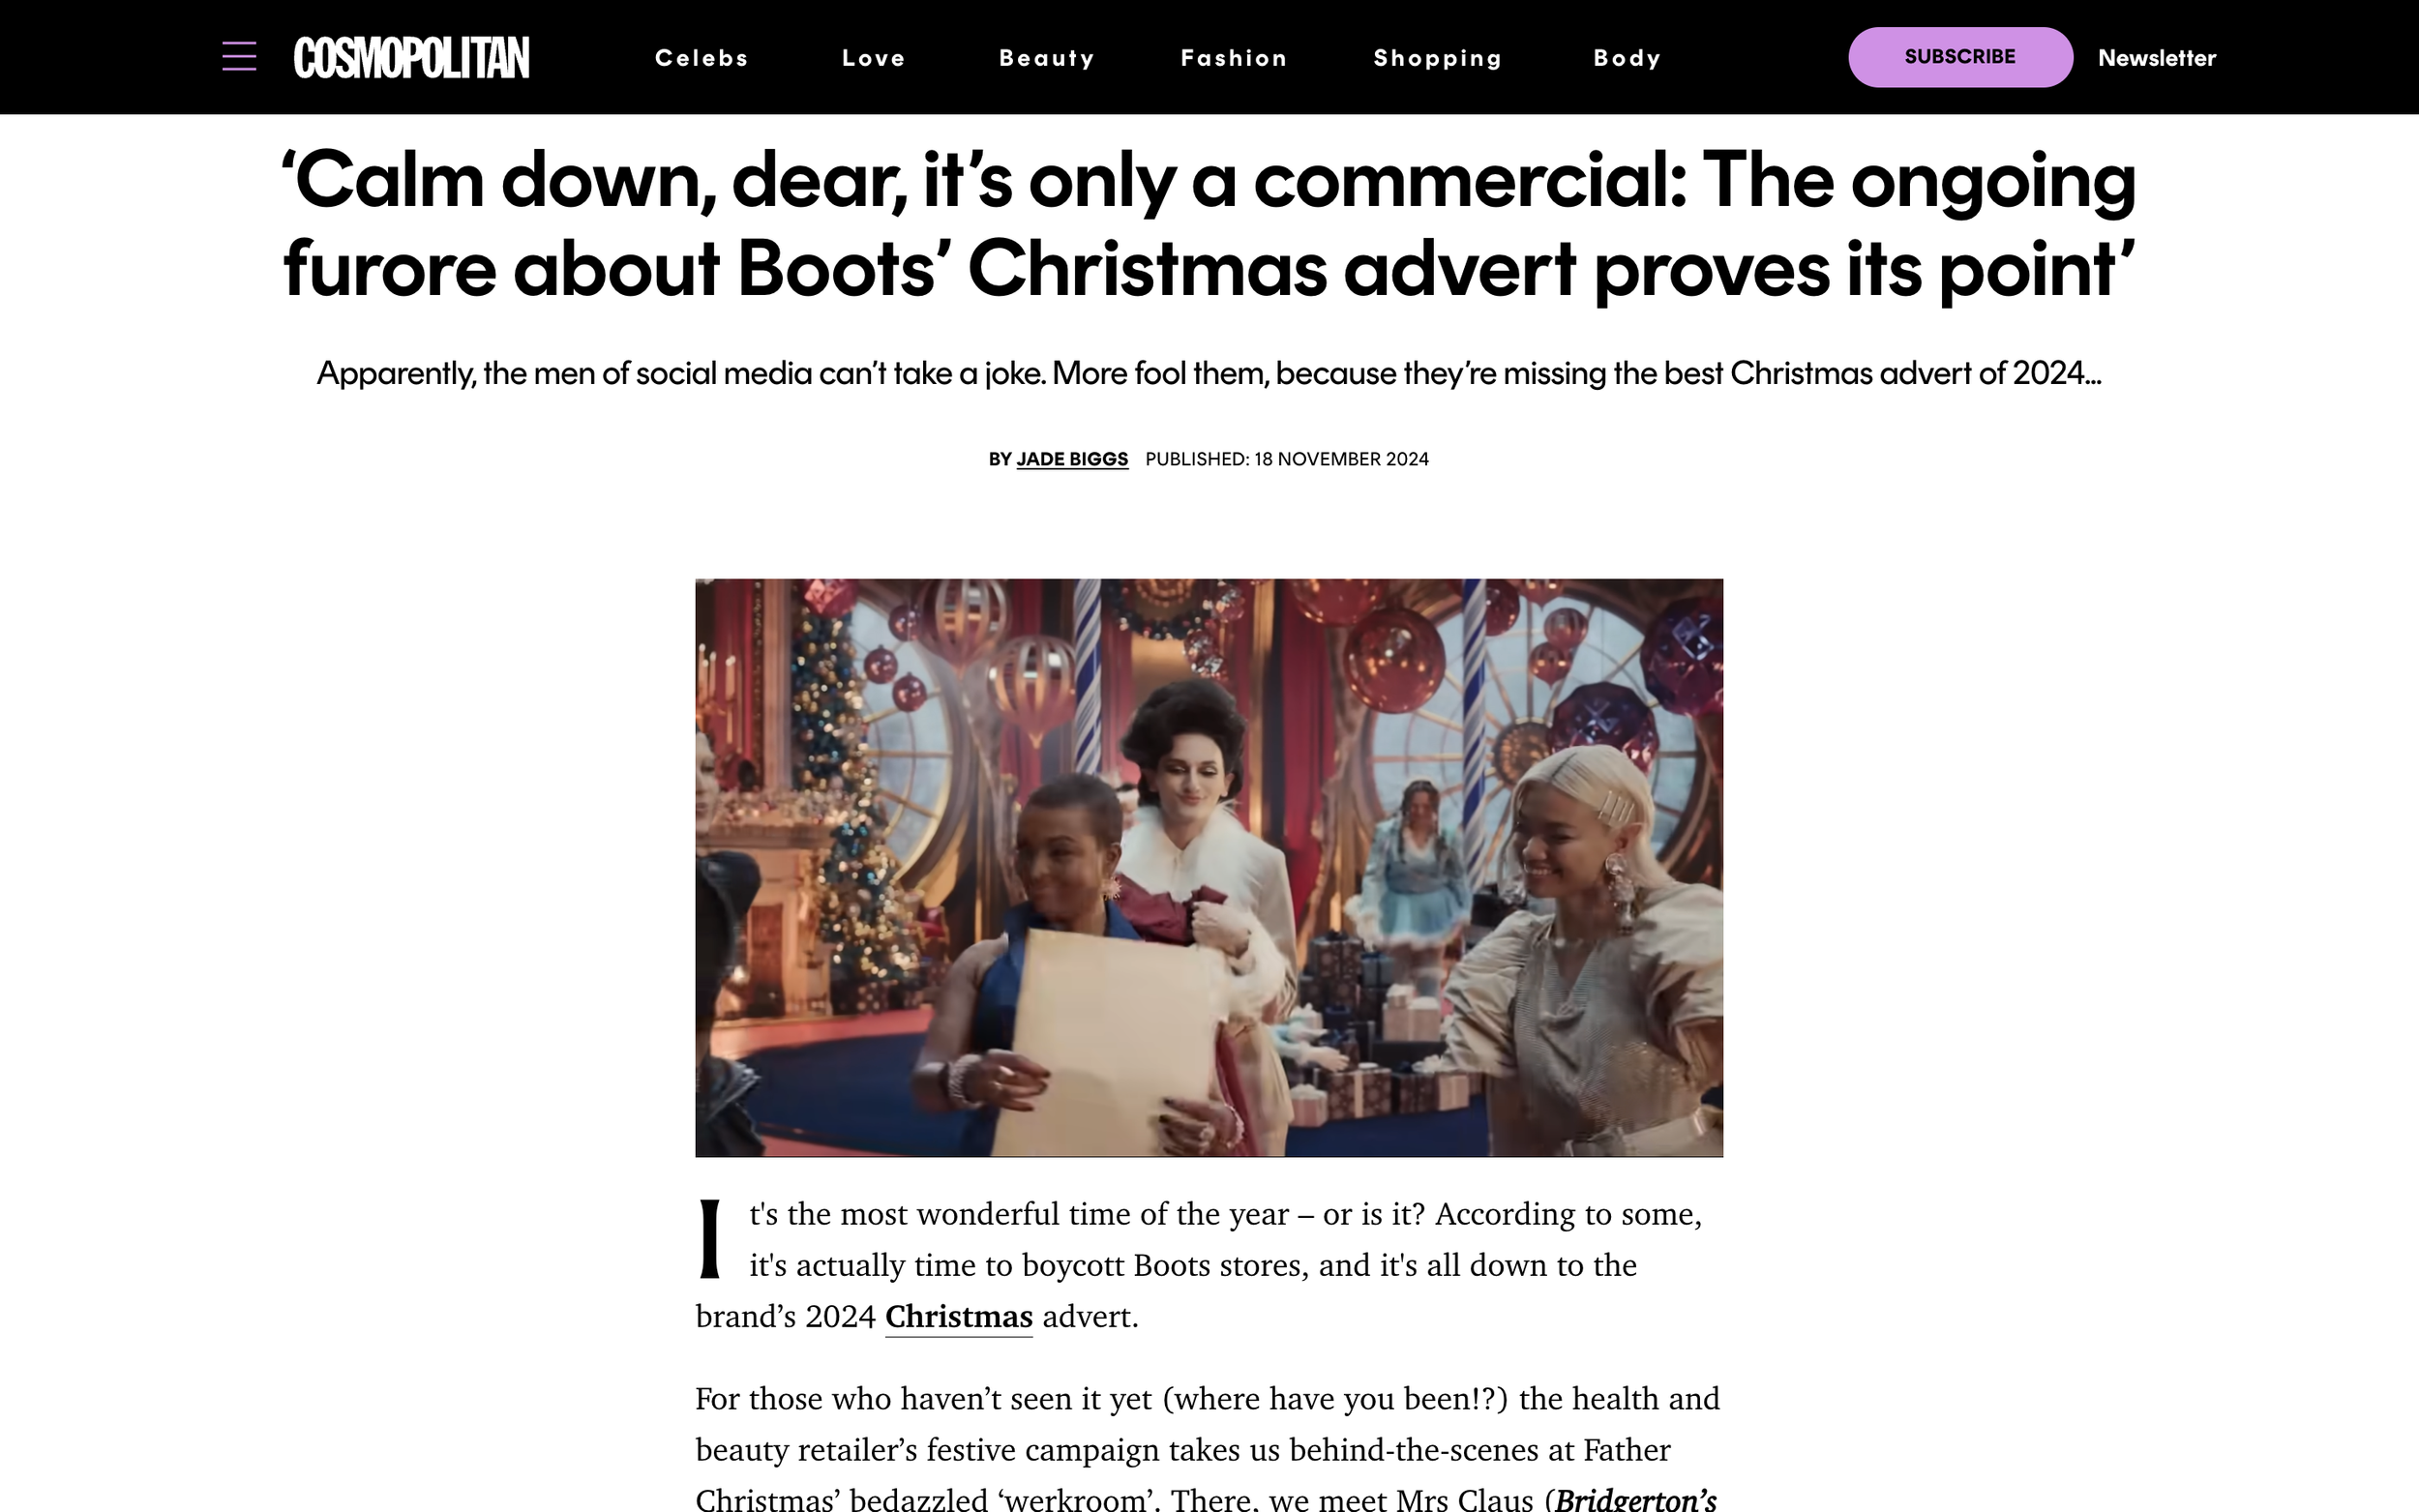The image size is (2419, 1512).
Task: Open the Fashion section
Action: click(x=1233, y=58)
